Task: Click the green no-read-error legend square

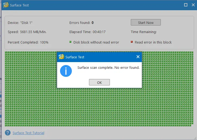Action: coord(70,42)
